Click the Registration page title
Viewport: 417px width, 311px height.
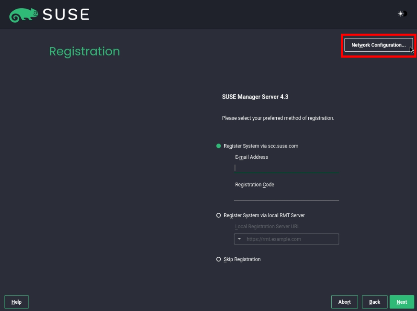coord(84,51)
